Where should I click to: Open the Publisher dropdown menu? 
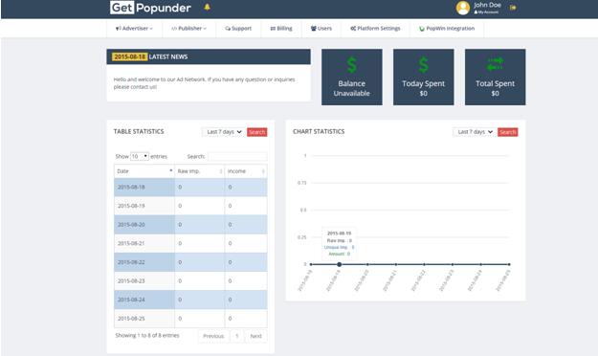tap(188, 29)
